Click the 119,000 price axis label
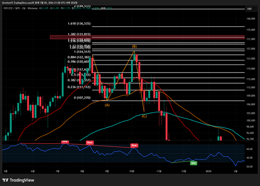 pos(251,69)
